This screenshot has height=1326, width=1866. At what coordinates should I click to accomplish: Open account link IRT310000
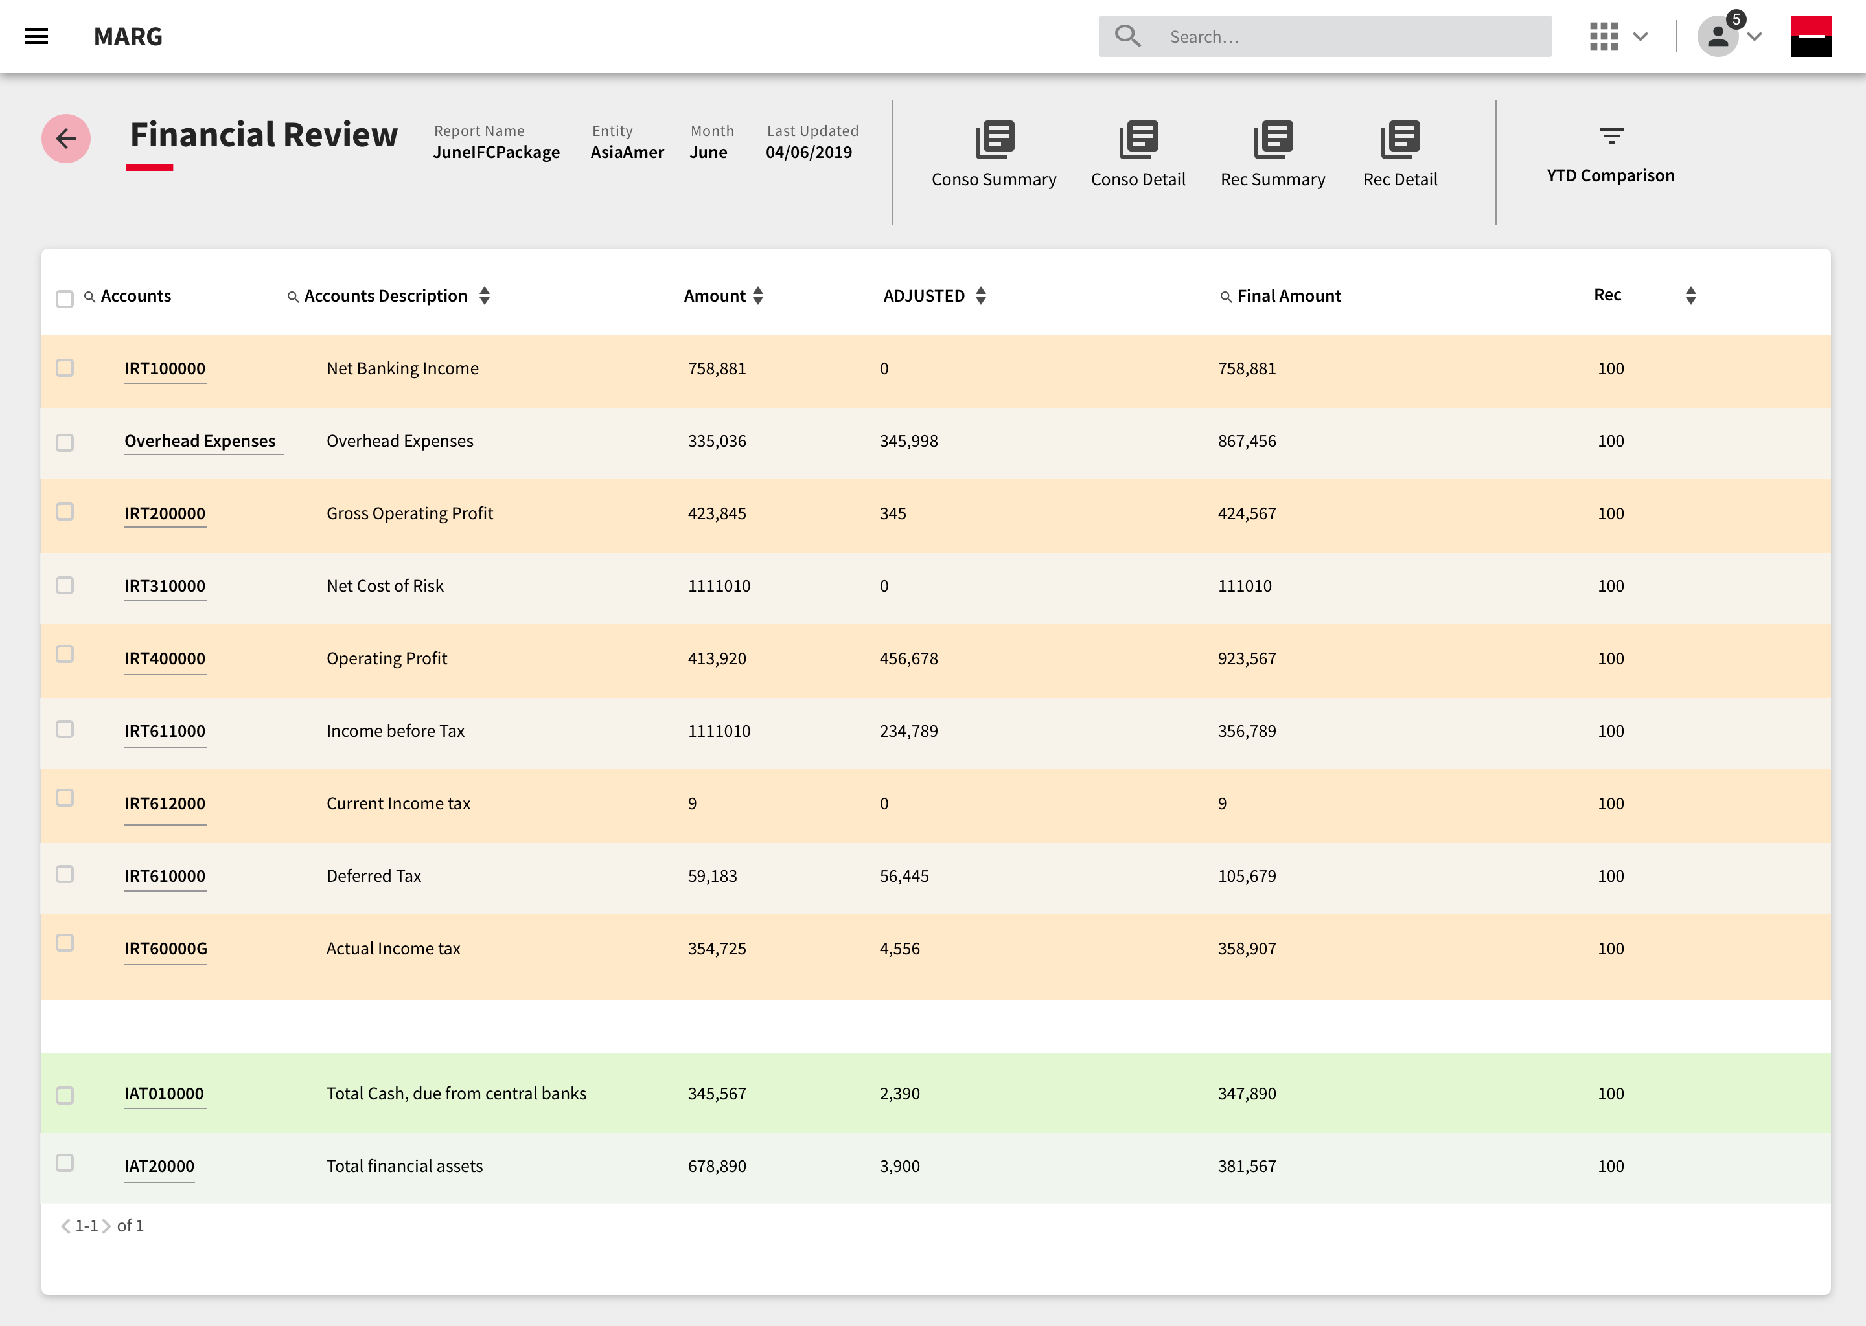165,587
